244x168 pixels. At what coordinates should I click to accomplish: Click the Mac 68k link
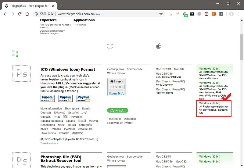179,69
